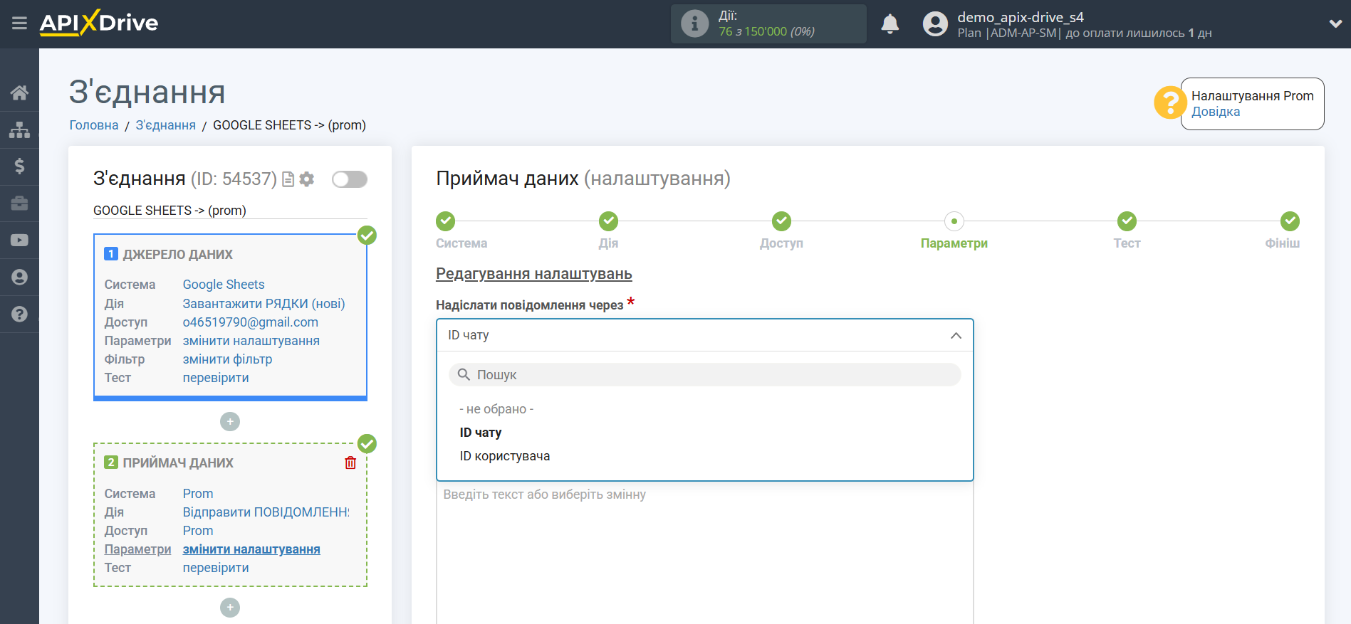Select the ID користувача option
1351x624 pixels.
(505, 456)
